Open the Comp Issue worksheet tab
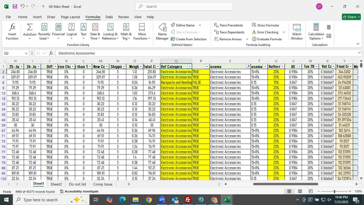Viewport: 364px width, 205px height. (x=103, y=184)
